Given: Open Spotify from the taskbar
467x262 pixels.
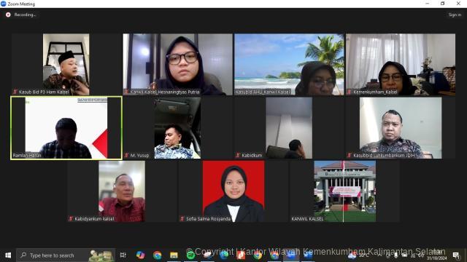Looking at the screenshot, I should tap(190, 255).
